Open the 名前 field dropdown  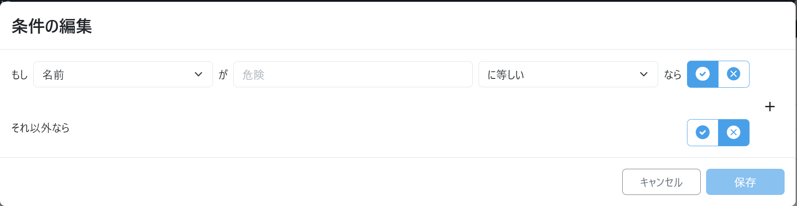click(x=123, y=74)
